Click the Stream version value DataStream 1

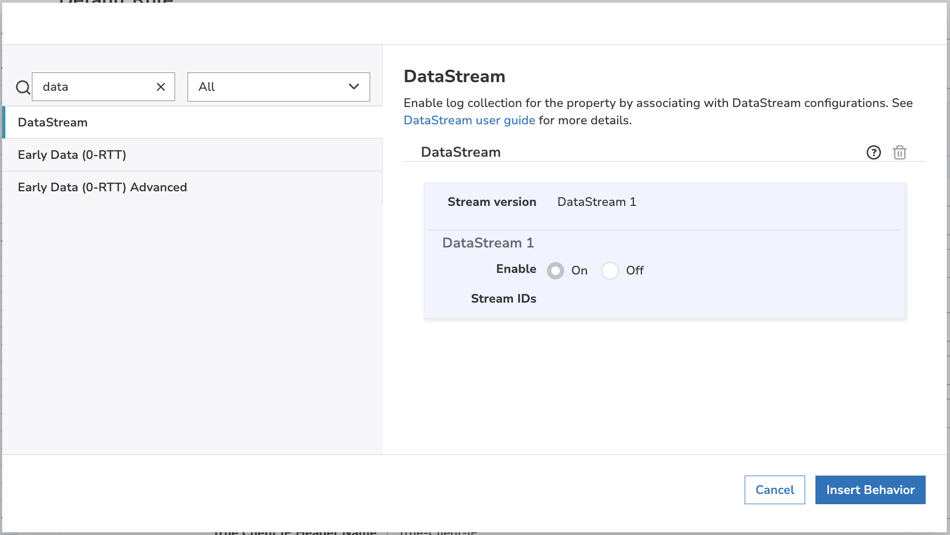(597, 202)
